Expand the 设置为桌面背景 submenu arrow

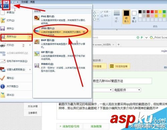pos(30,69)
